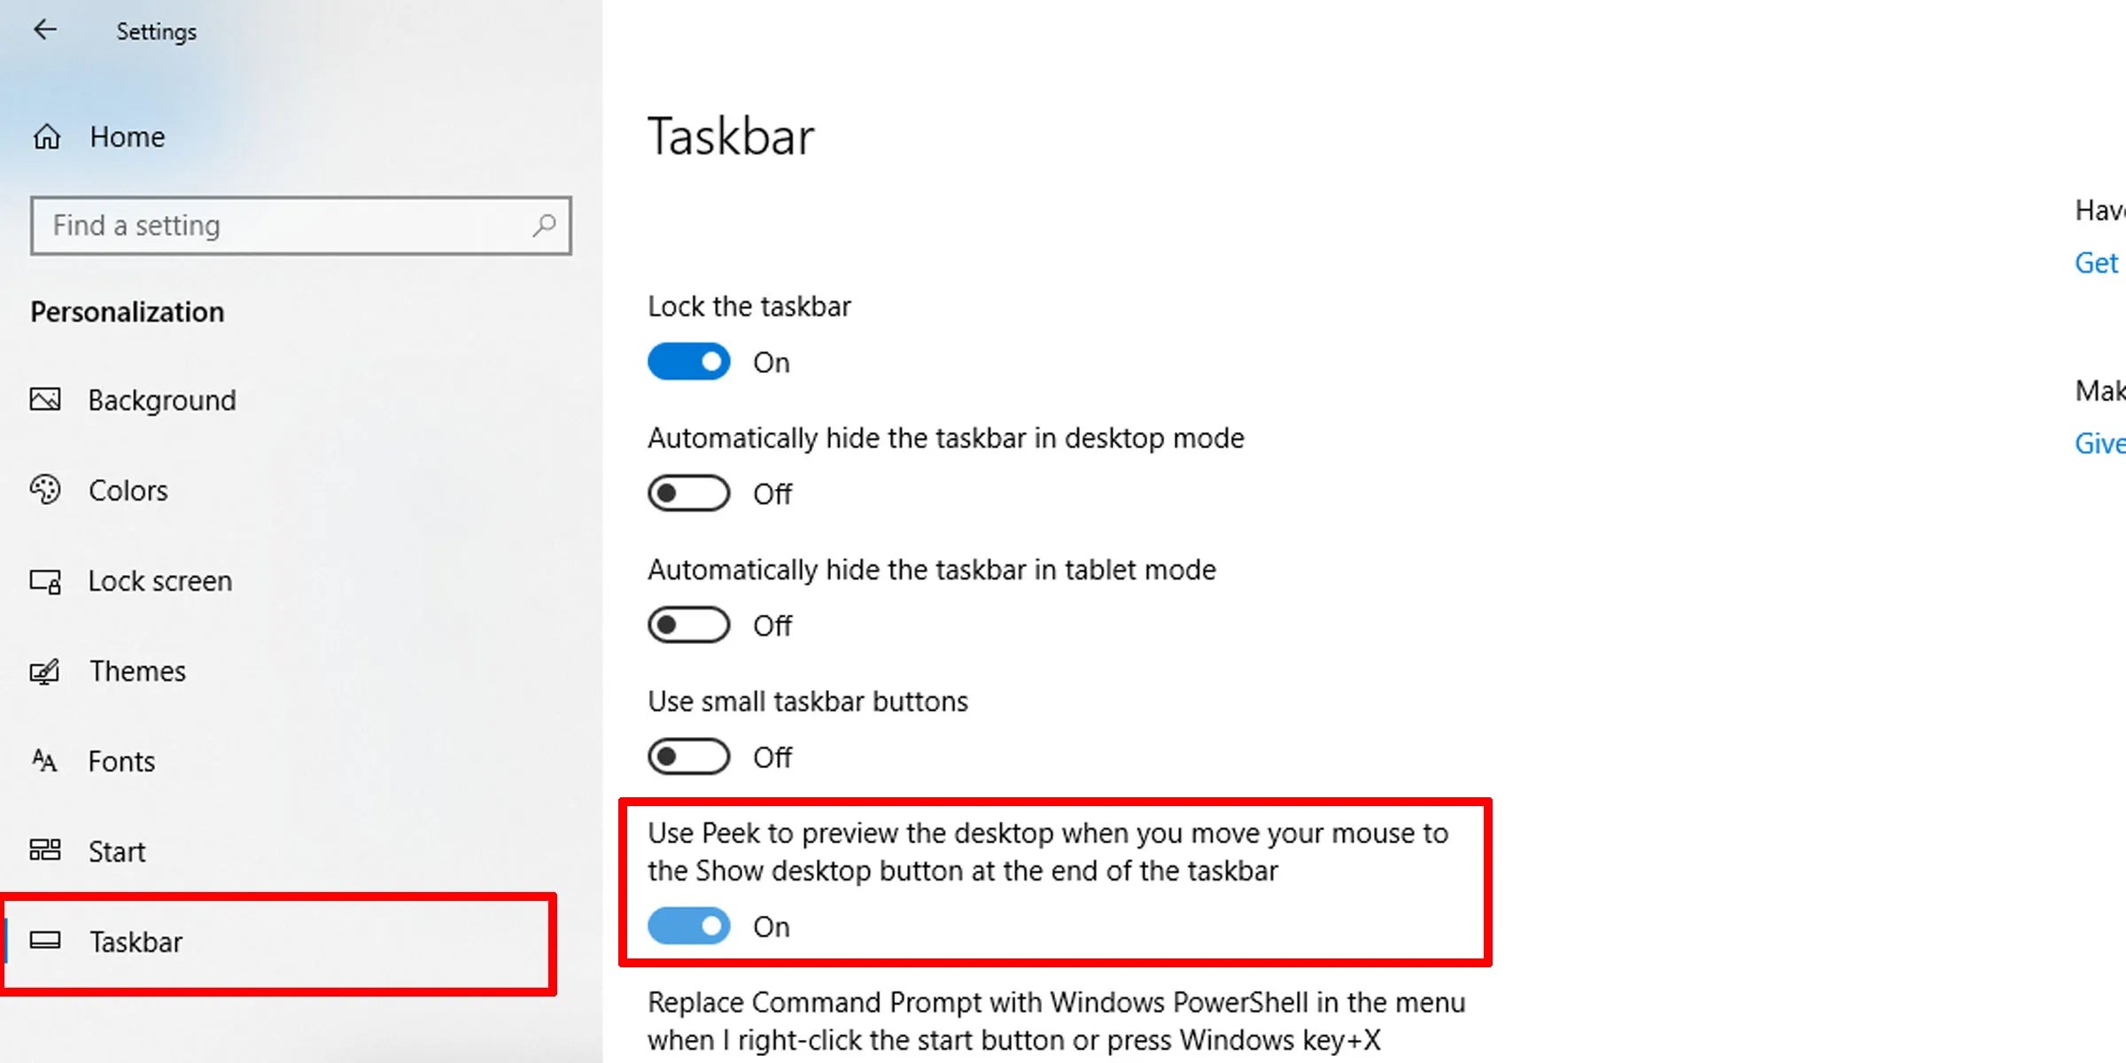Click the Lock screen icon
Viewport: 2126px width, 1063px height.
coord(45,581)
